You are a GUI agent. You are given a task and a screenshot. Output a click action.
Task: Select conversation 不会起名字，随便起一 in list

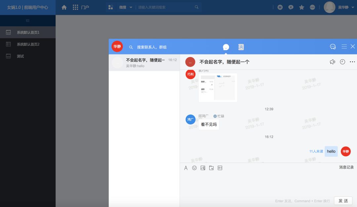pyautogui.click(x=144, y=63)
